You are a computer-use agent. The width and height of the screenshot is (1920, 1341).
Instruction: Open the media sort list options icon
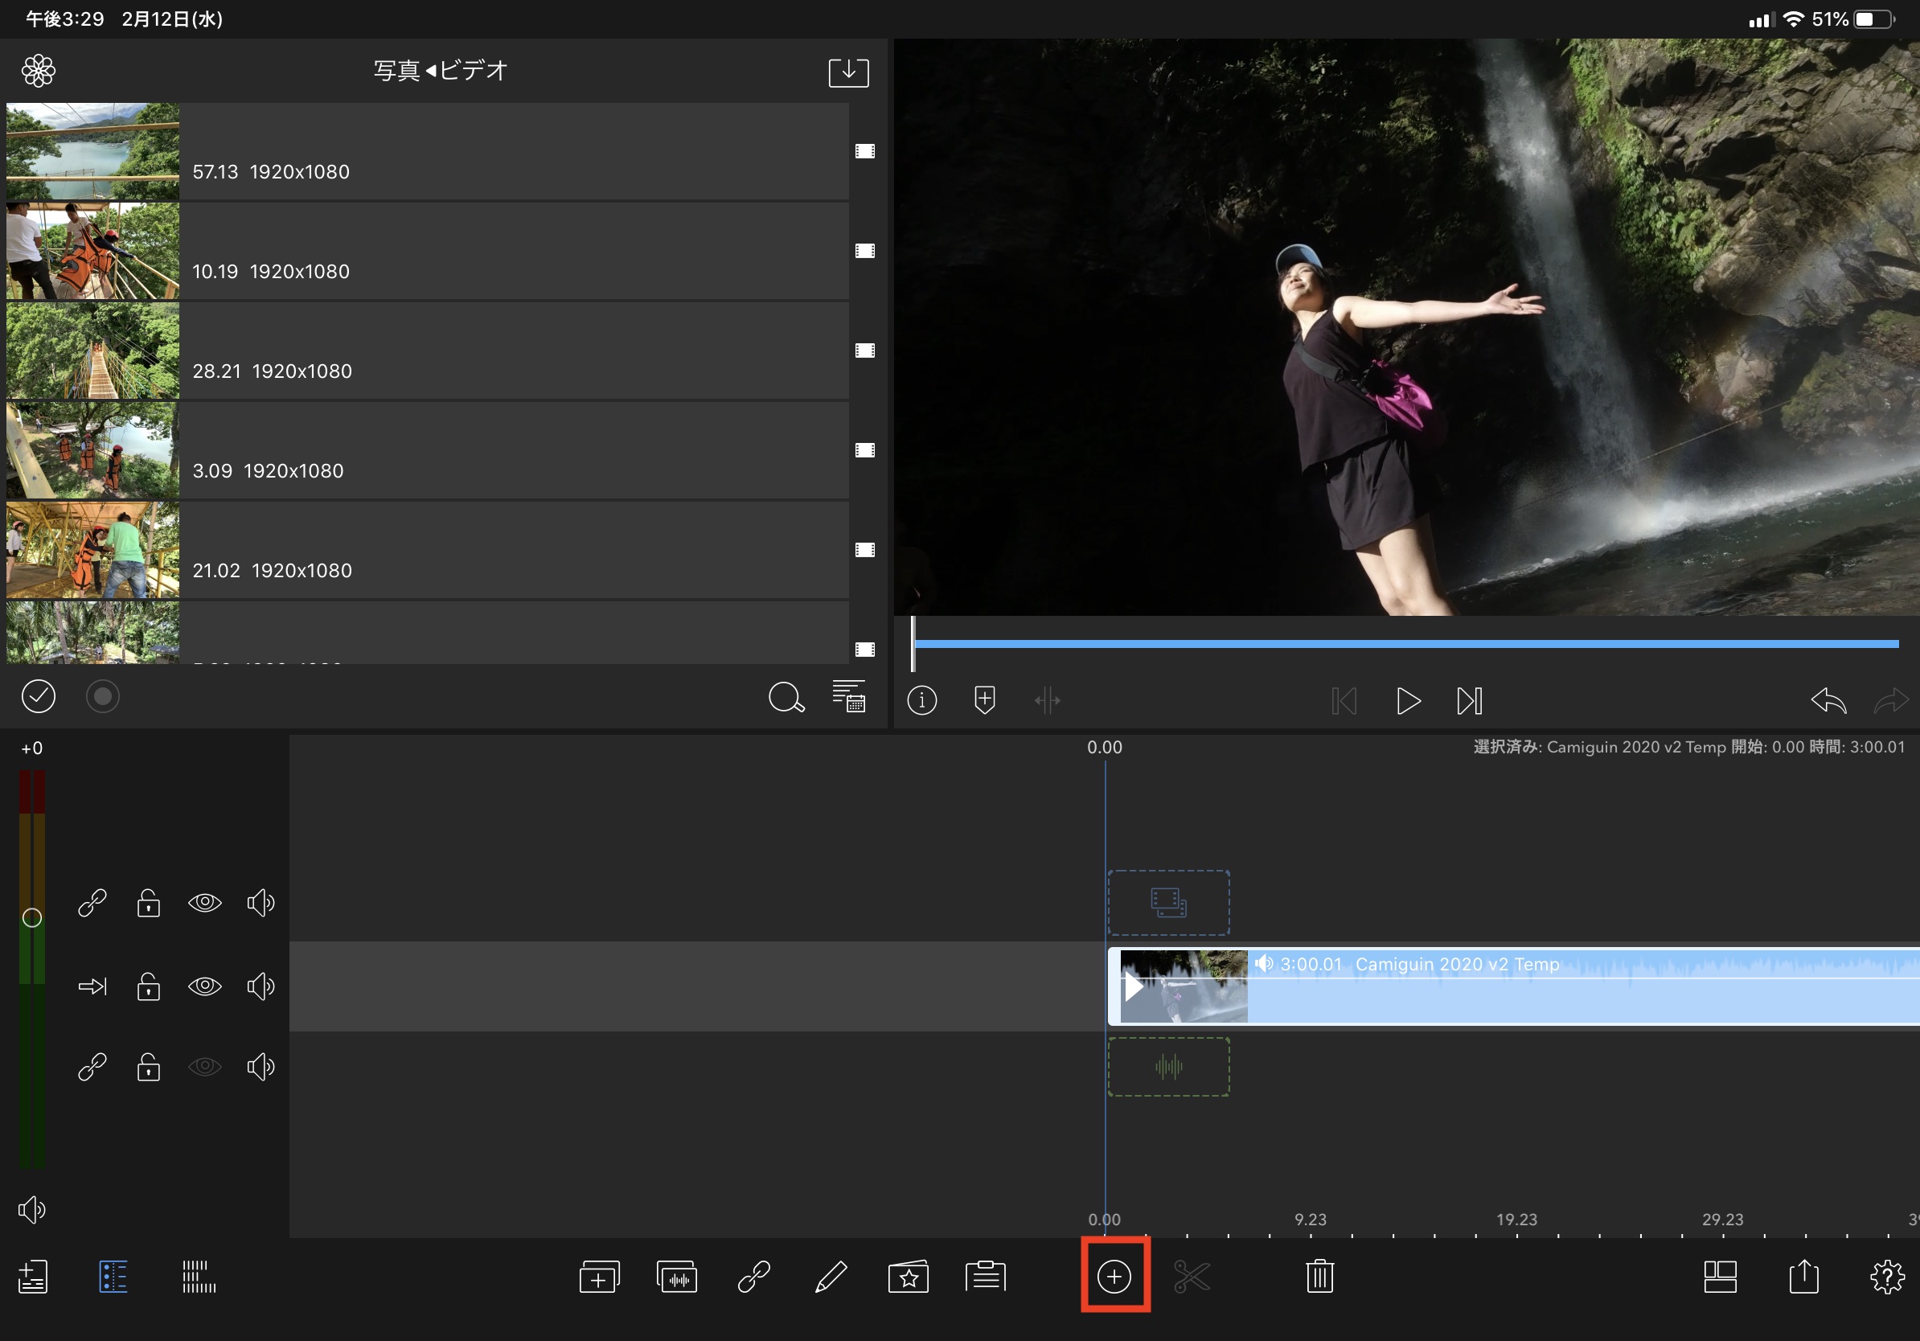click(x=848, y=696)
